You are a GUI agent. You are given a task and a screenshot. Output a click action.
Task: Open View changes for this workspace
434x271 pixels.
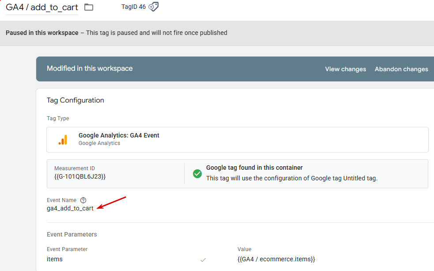(x=345, y=69)
